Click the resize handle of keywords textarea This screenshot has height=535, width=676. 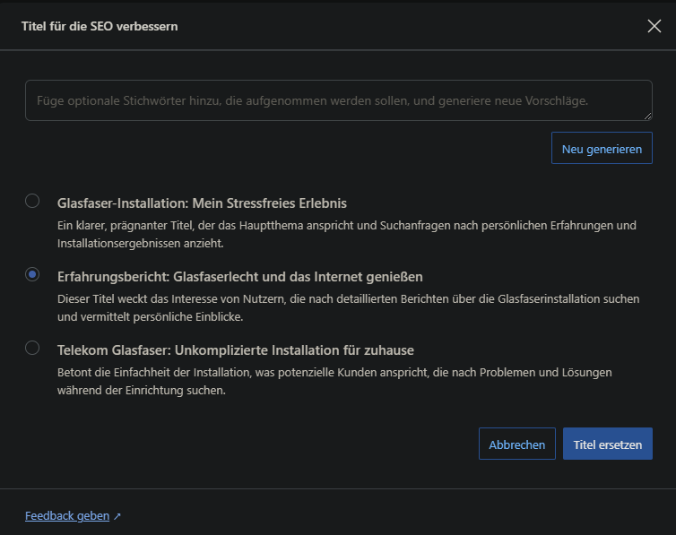coord(647,116)
